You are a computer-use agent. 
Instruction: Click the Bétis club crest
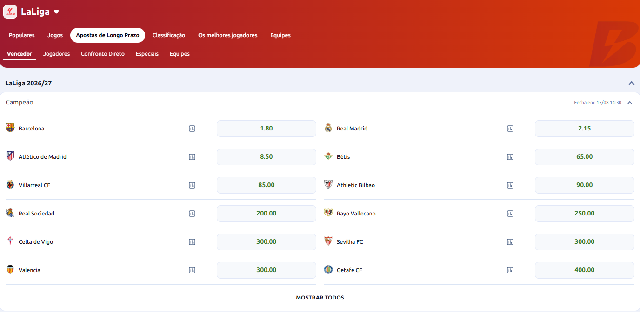click(x=328, y=156)
